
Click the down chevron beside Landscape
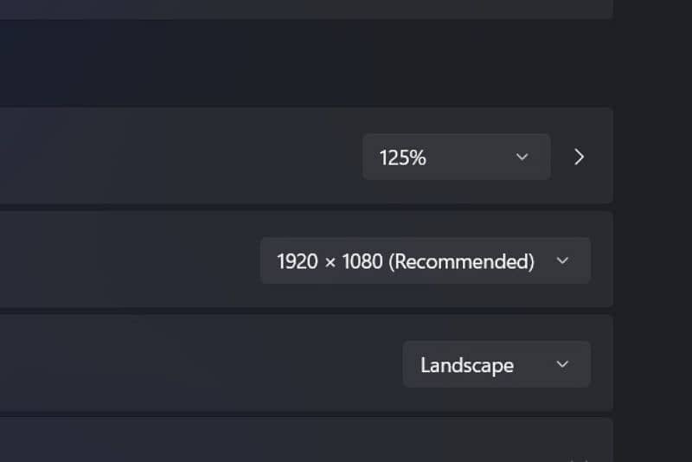562,364
